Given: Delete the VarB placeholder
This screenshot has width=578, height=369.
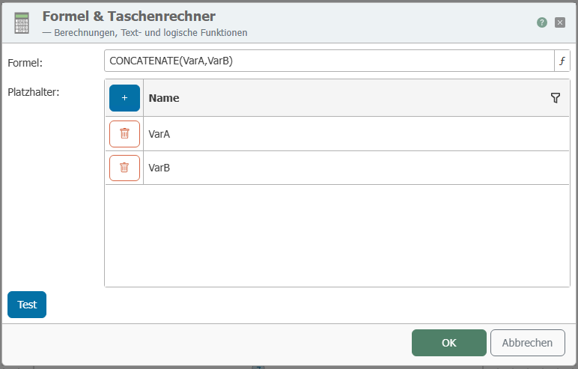Looking at the screenshot, I should coord(124,168).
